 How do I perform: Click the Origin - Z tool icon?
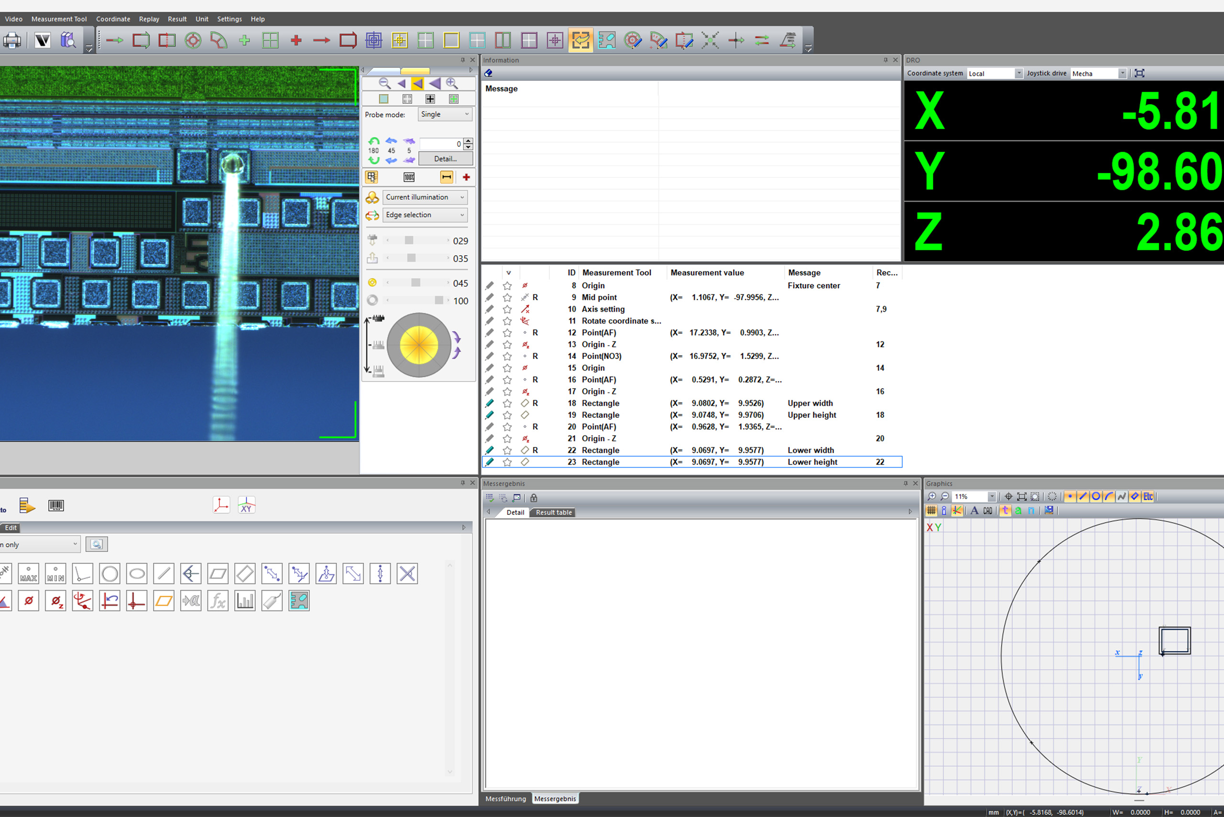(56, 601)
